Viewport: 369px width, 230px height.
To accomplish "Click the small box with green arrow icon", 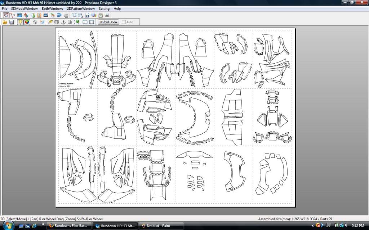I will 53,15.
